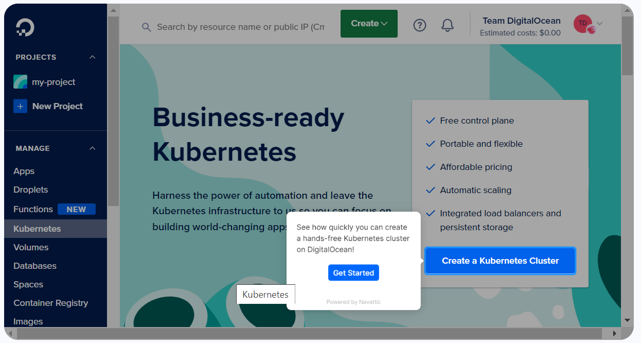641x343 pixels.
Task: Click the NEW badge next to Functions
Action: [76, 209]
